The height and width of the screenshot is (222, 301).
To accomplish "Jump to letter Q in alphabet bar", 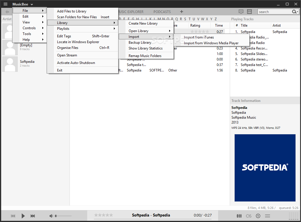I will click(176, 19).
